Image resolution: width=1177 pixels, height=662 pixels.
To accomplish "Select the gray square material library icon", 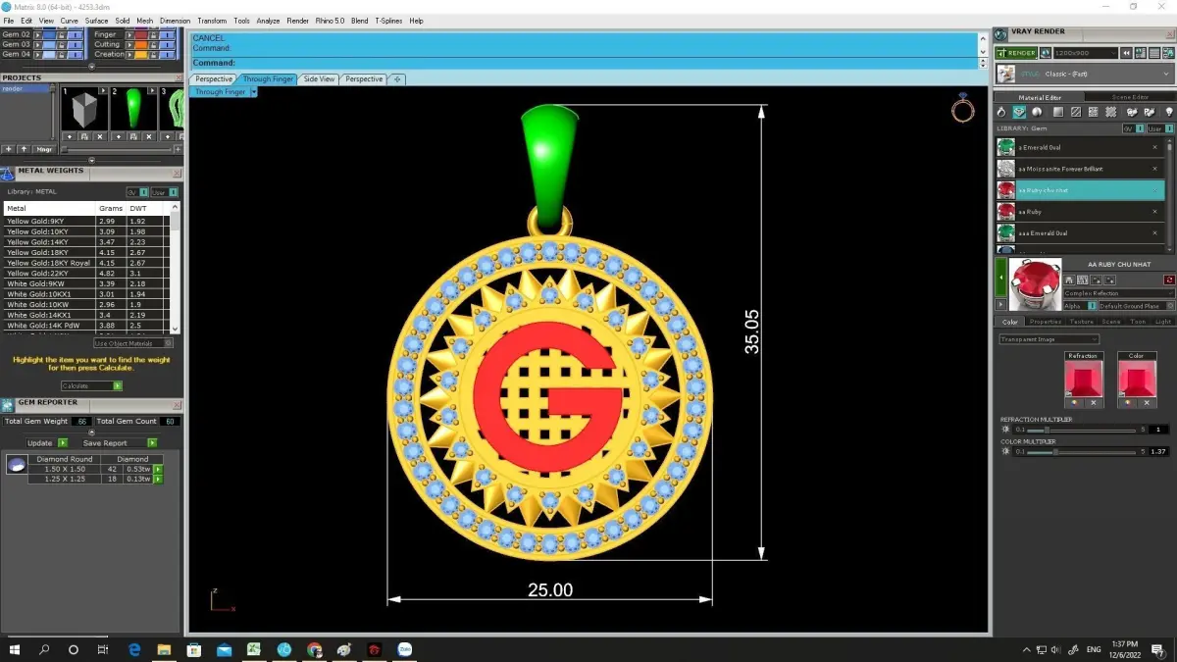I will point(1056,113).
